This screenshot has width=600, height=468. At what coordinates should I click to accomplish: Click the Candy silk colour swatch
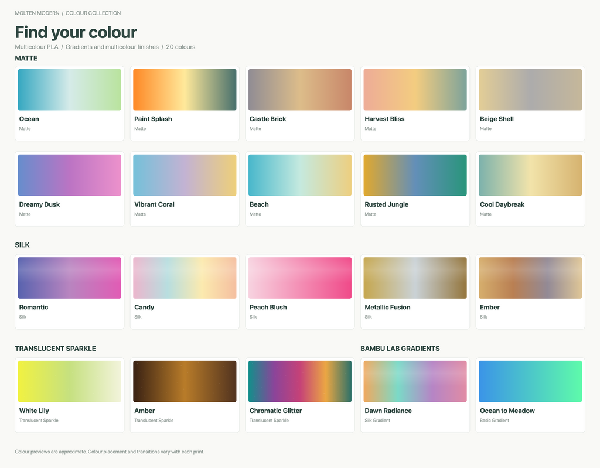185,278
